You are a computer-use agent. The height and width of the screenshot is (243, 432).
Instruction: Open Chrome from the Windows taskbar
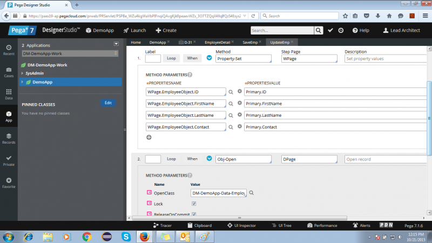pos(87,237)
